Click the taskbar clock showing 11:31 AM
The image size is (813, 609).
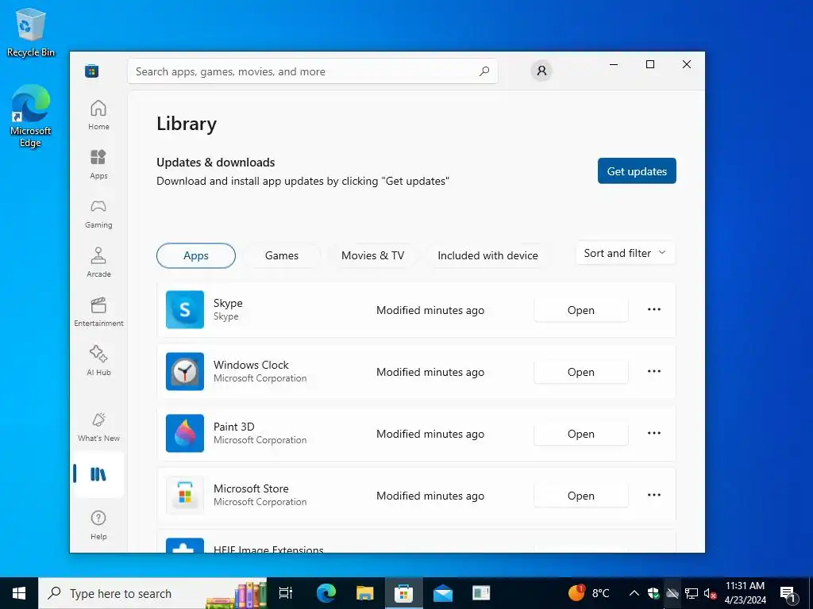(745, 593)
